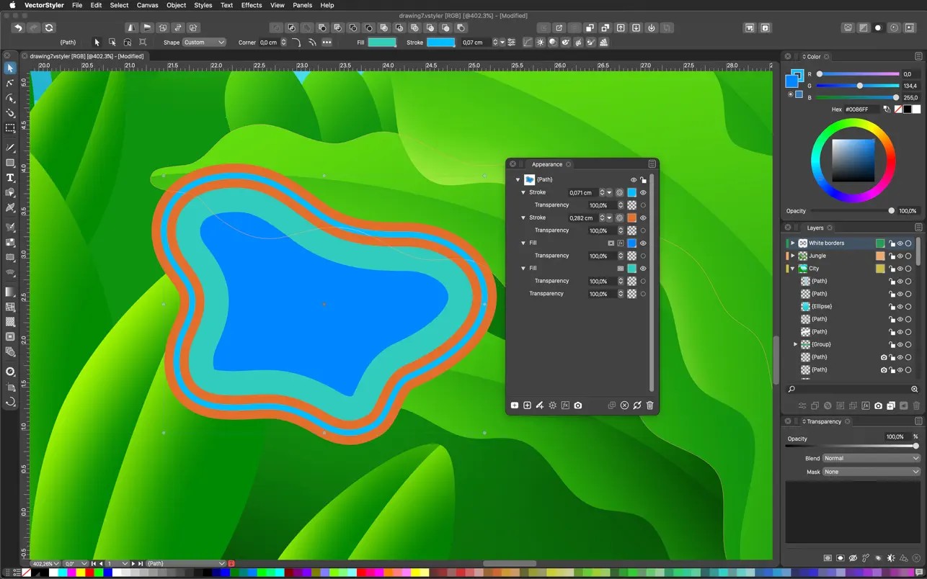The height and width of the screenshot is (579, 927).
Task: Click the Undo arrow button in top toolbar
Action: coord(18,27)
